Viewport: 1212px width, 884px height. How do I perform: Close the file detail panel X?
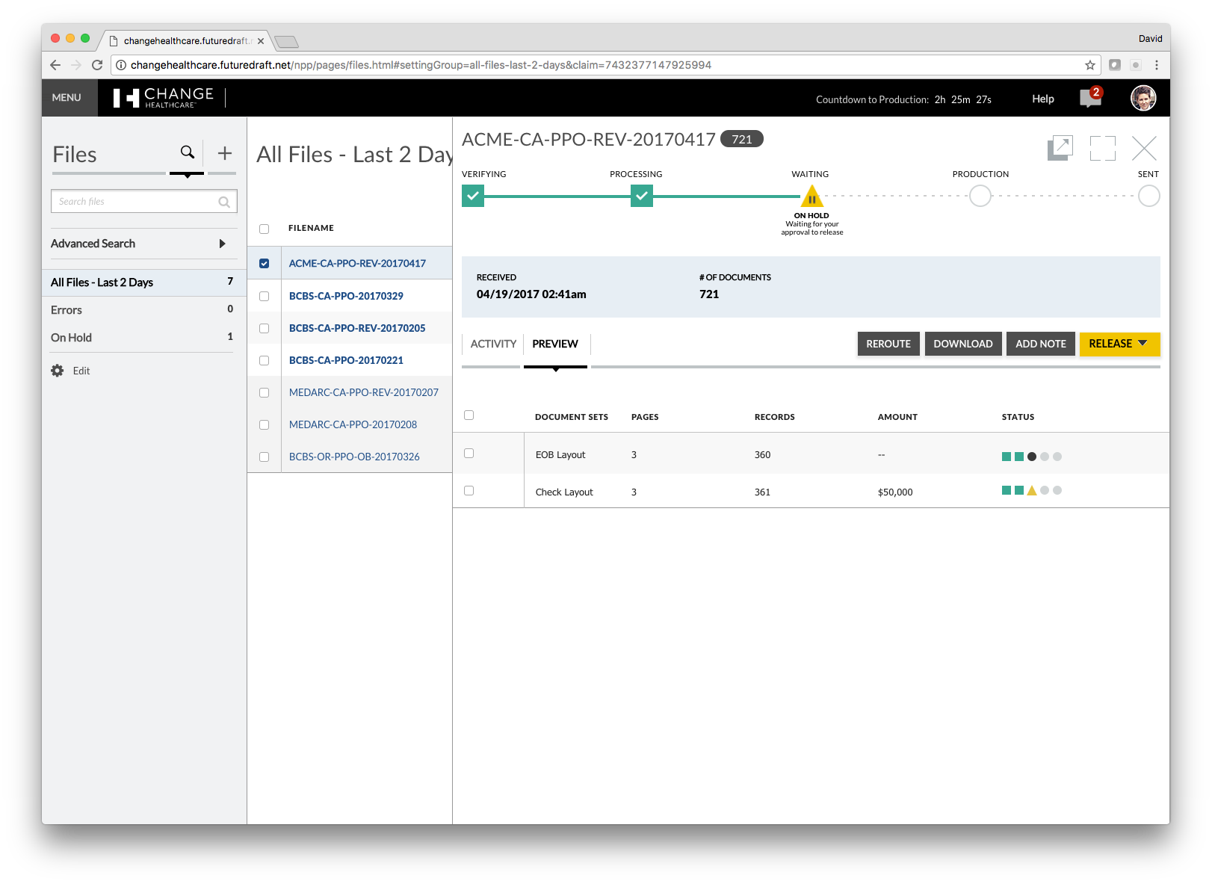tap(1144, 148)
